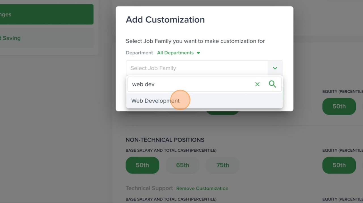Screen dimensions: 363x203
Task: Click Remove Customization for Technical Support
Action: [202, 189]
